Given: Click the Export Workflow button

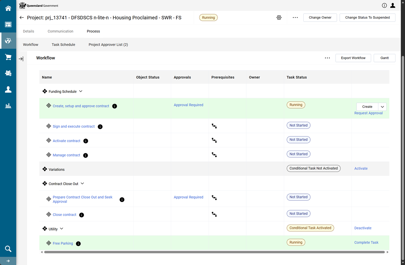Looking at the screenshot, I should coord(353,58).
